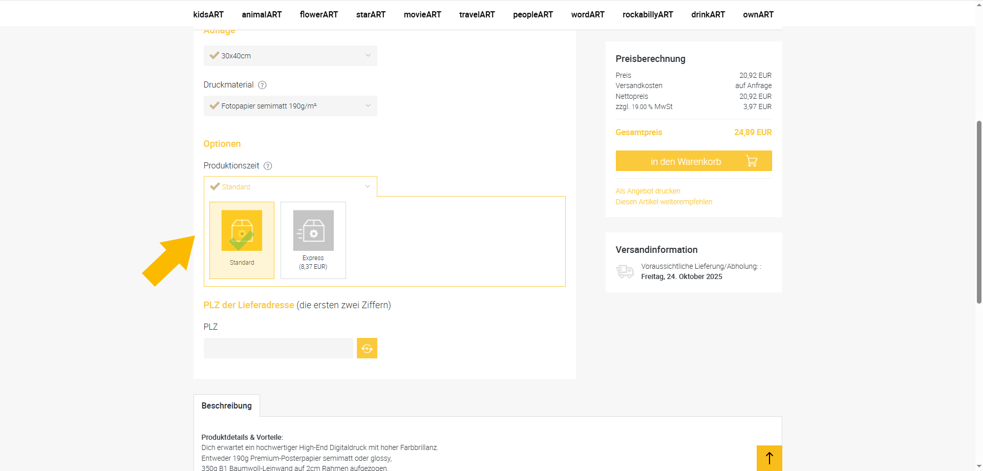Collapse the Standard Produktionszeit dropdown
This screenshot has width=983, height=471.
coord(290,187)
